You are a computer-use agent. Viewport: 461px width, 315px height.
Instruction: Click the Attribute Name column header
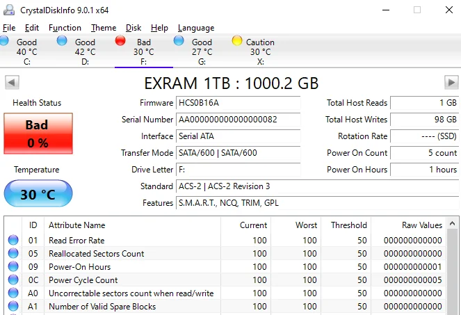(132, 225)
